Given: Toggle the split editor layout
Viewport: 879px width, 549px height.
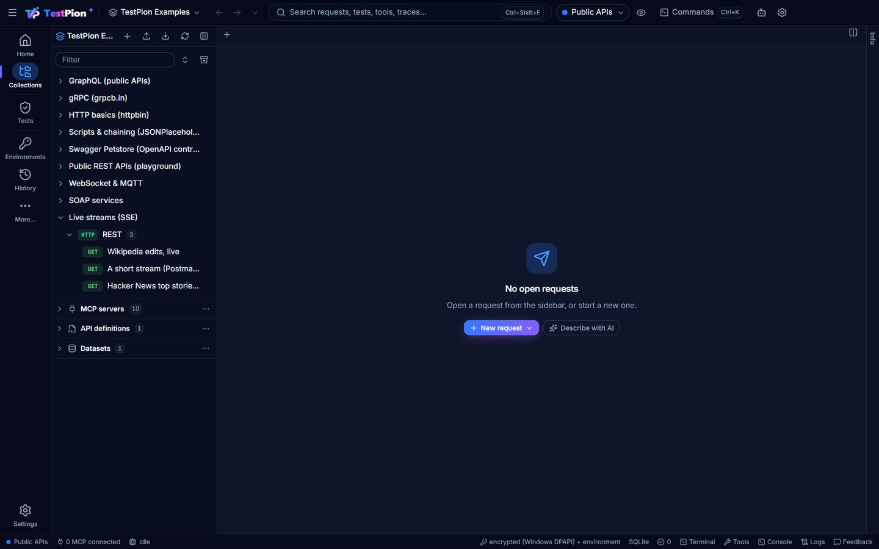Looking at the screenshot, I should point(853,33).
